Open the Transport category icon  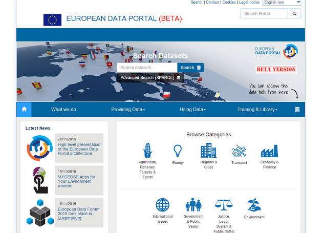click(x=239, y=151)
